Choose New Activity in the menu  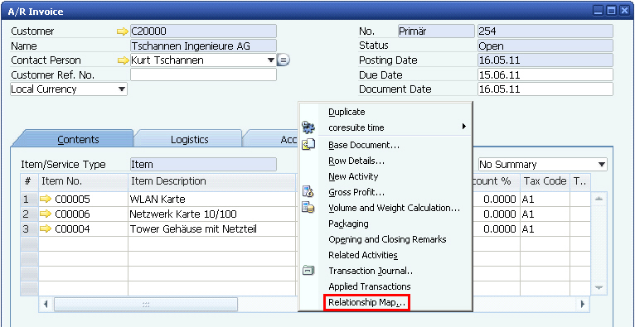[353, 176]
